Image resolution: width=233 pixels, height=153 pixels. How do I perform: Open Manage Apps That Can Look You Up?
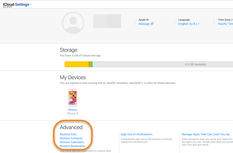click(205, 134)
